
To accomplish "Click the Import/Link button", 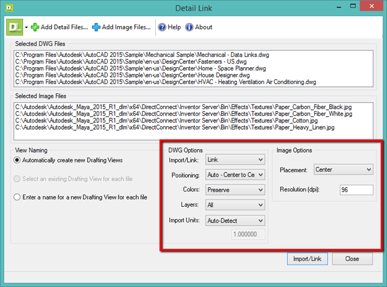I will coord(307,259).
